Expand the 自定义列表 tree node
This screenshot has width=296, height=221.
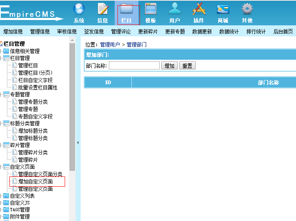(x=1, y=196)
